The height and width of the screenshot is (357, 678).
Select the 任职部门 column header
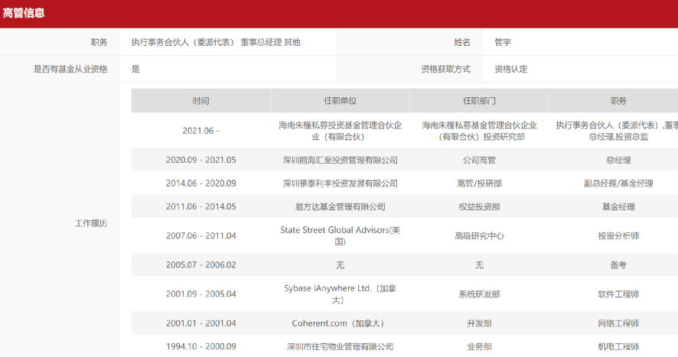click(479, 101)
